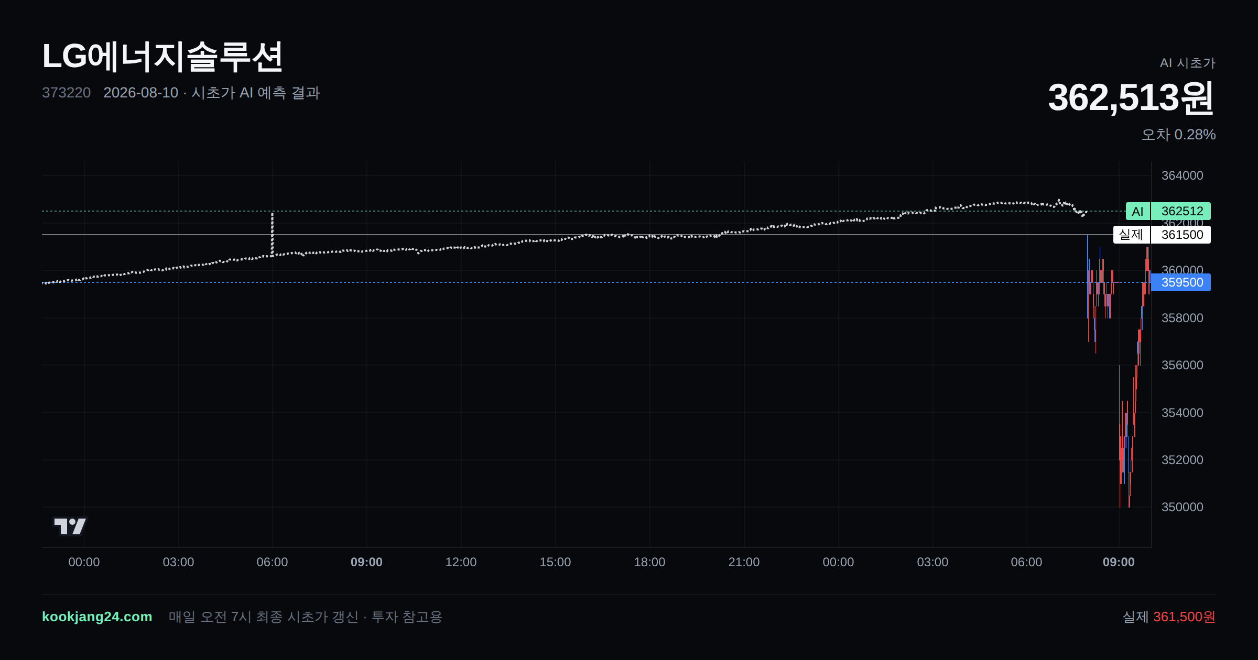The height and width of the screenshot is (660, 1258).
Task: Click the blue 359500 current price label
Action: (x=1181, y=282)
